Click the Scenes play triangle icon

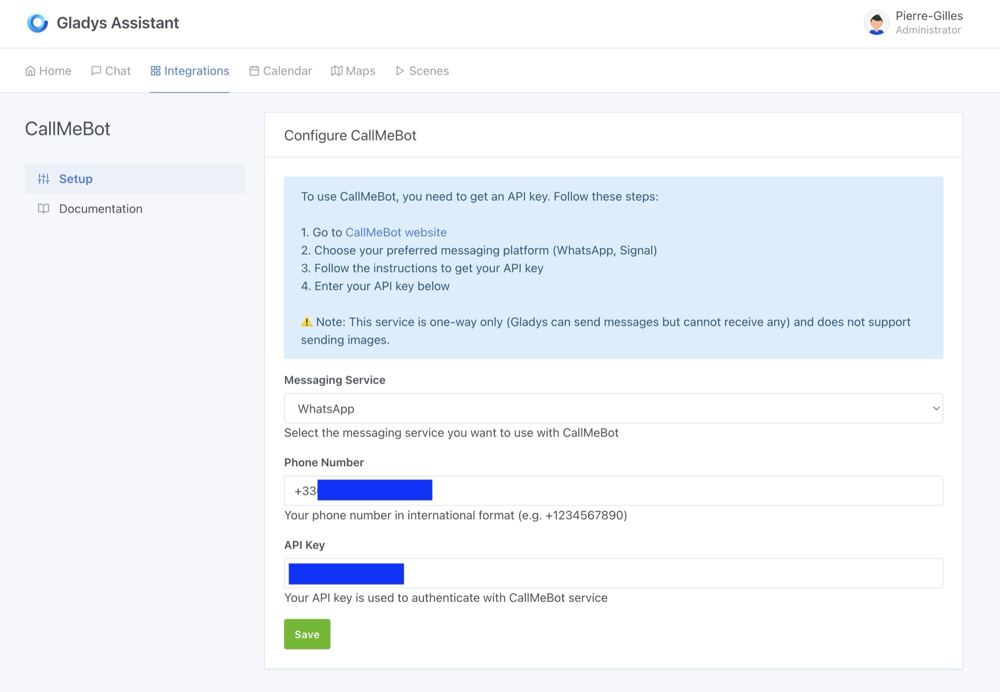point(399,71)
